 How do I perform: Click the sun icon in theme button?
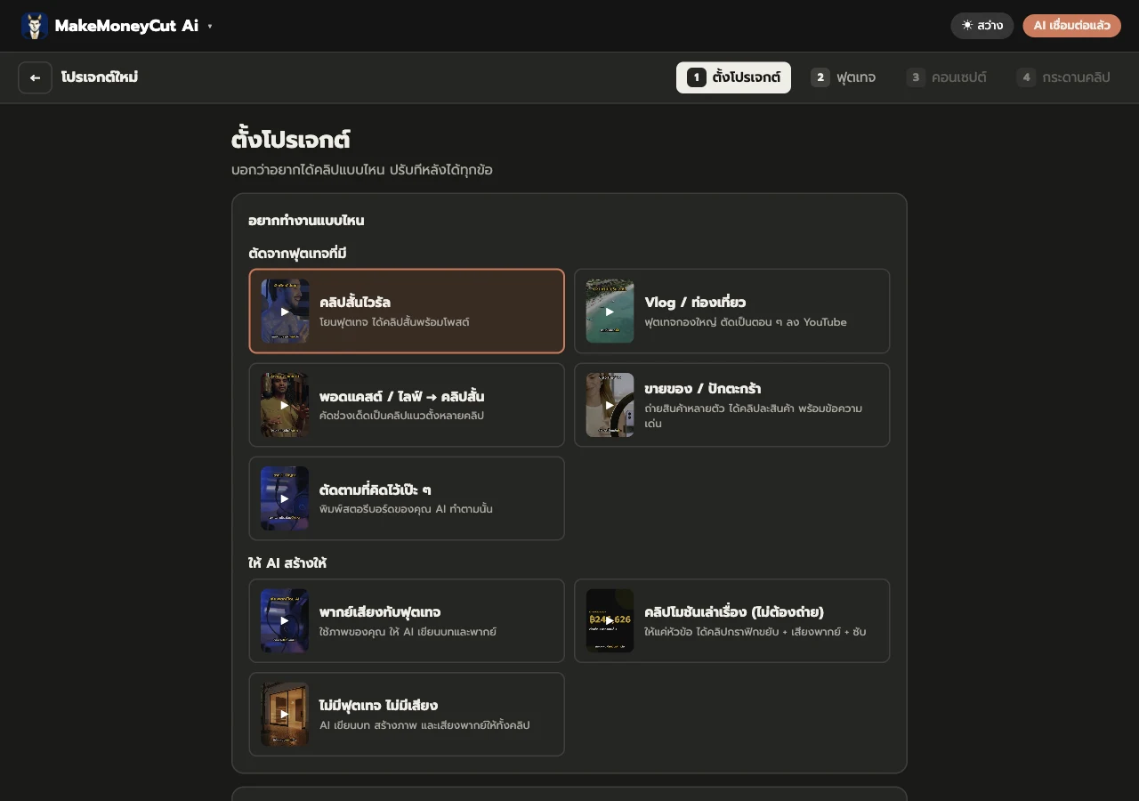click(x=967, y=26)
